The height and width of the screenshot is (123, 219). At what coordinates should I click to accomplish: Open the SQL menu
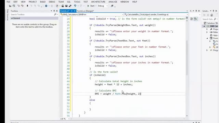[69, 2]
